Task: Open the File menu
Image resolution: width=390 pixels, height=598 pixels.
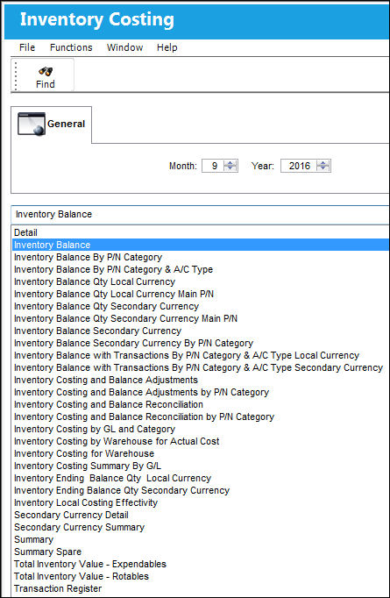Action: tap(27, 47)
